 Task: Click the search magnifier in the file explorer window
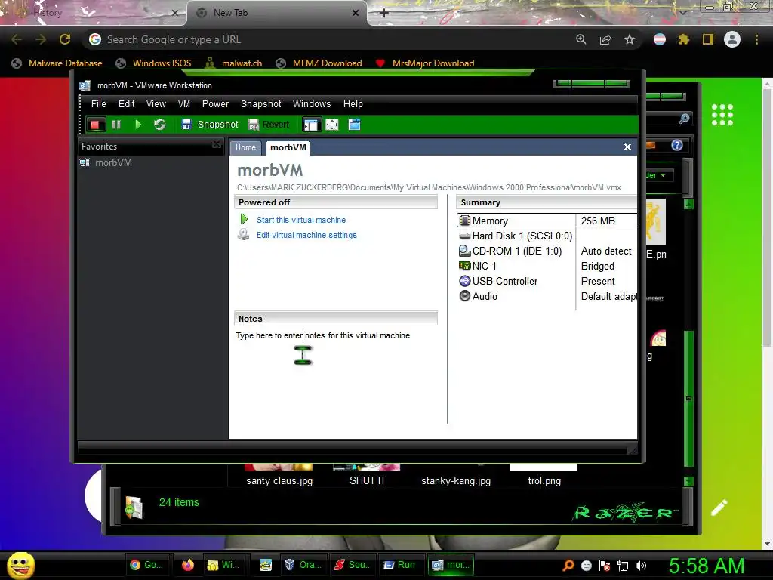tap(684, 119)
